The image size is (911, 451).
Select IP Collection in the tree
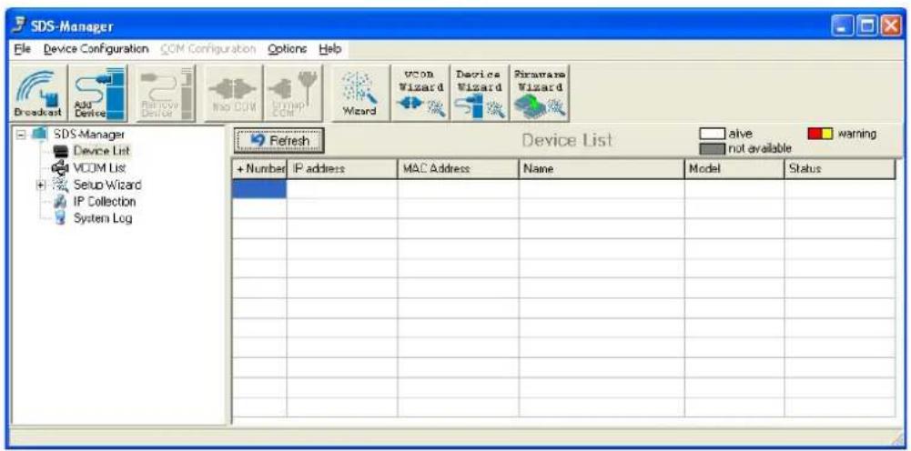coord(105,202)
